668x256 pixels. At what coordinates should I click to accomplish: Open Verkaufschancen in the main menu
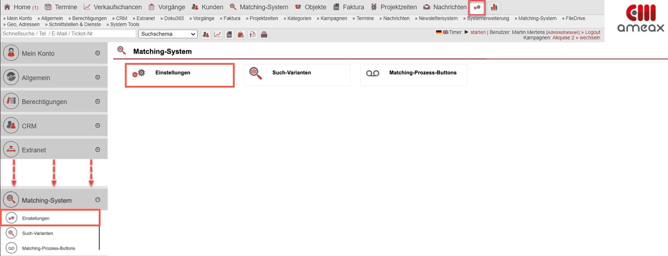(x=117, y=7)
